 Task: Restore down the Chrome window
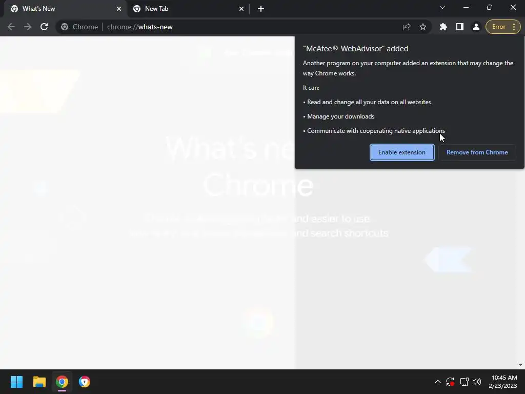(x=490, y=7)
